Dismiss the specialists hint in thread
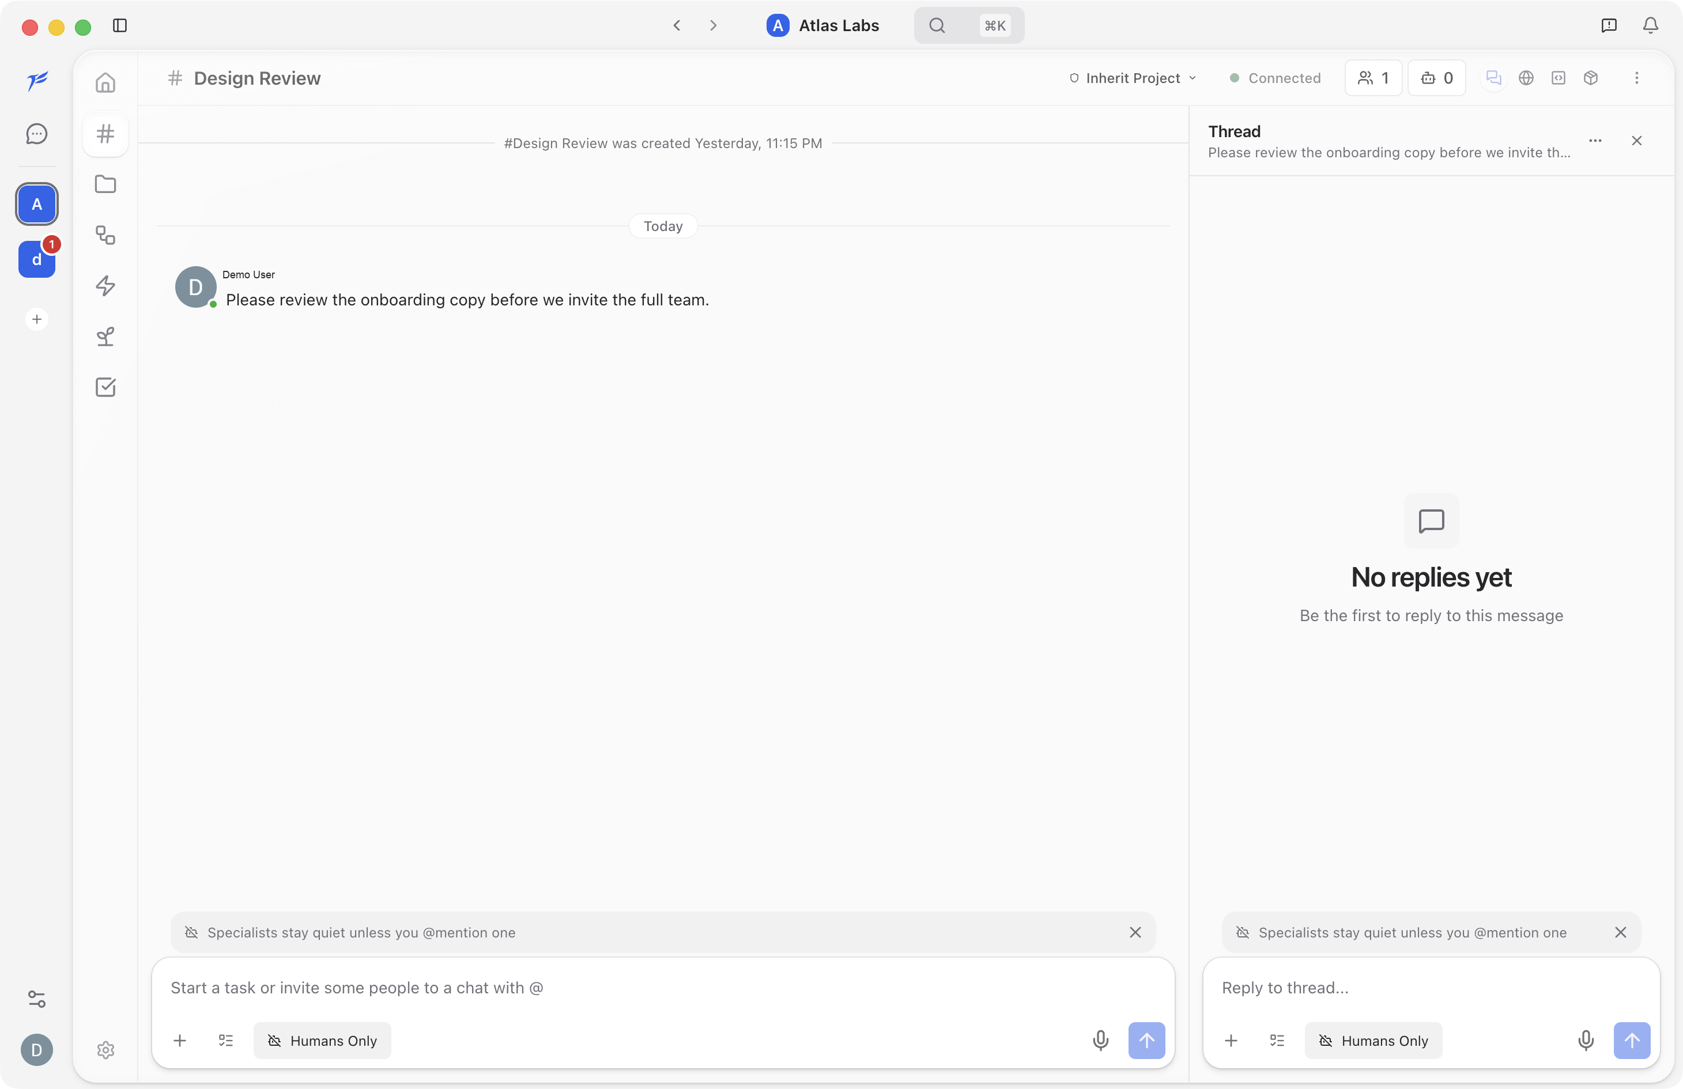Screen dimensions: 1683x1089 point(1620,933)
